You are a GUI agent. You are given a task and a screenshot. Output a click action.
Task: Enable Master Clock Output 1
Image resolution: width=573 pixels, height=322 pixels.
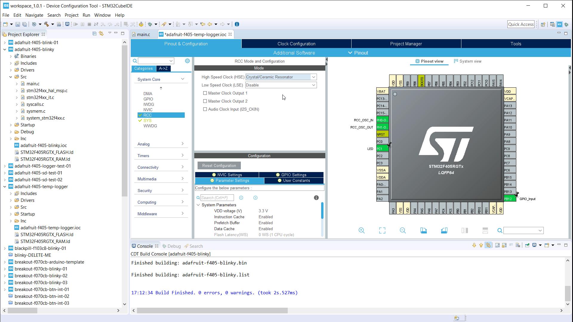(205, 93)
